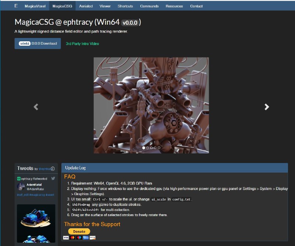
Task: Select the fifth carousel indicator dot
Action: (159, 148)
